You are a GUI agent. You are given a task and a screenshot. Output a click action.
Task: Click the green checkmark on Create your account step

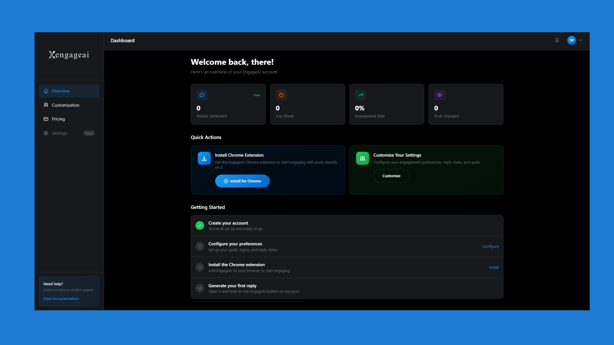click(x=200, y=225)
